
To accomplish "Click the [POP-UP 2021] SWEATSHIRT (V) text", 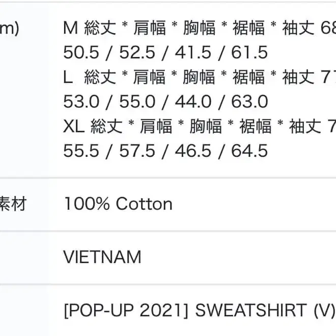I will 199,310.
